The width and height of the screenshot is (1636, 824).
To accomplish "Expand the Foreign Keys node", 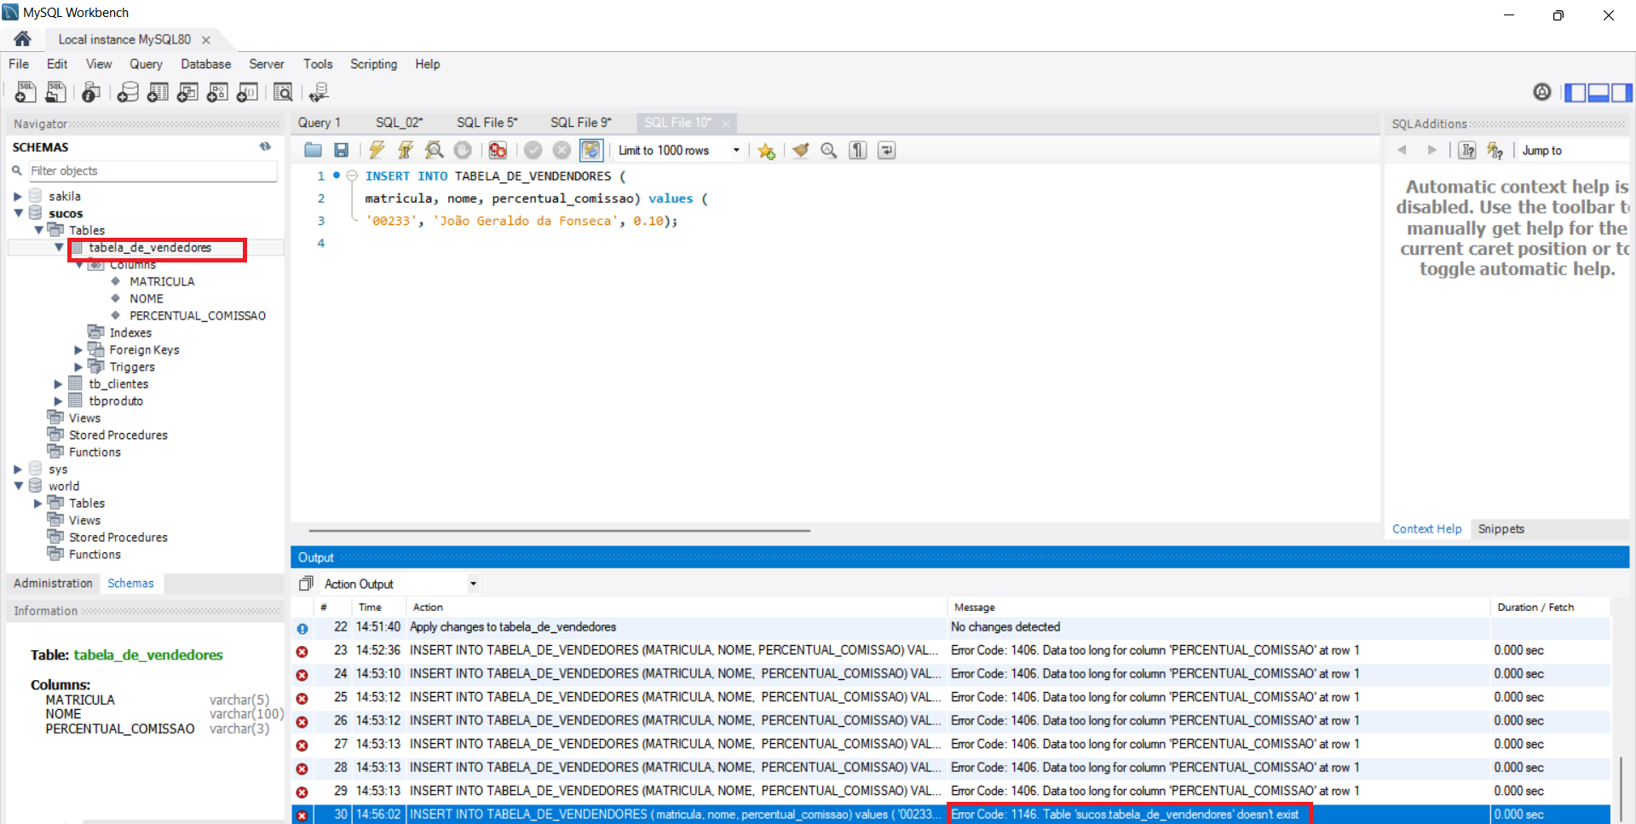I will (x=78, y=349).
